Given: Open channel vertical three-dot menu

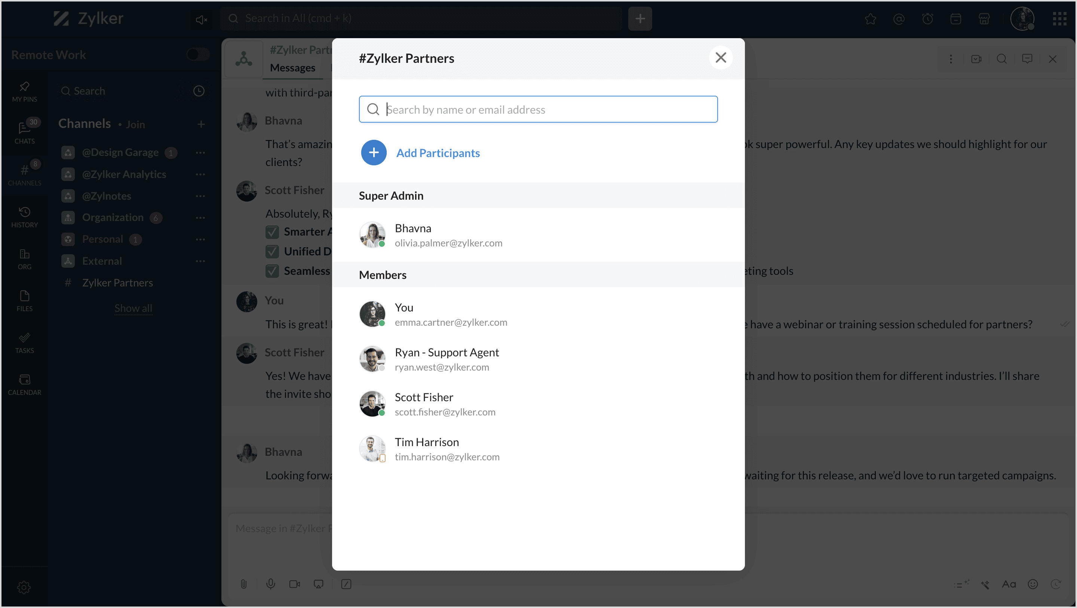Looking at the screenshot, I should [951, 59].
